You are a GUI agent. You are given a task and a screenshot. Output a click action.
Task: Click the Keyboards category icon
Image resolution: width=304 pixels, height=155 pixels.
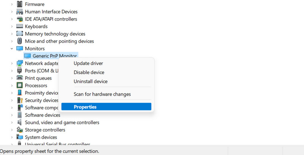(x=20, y=27)
